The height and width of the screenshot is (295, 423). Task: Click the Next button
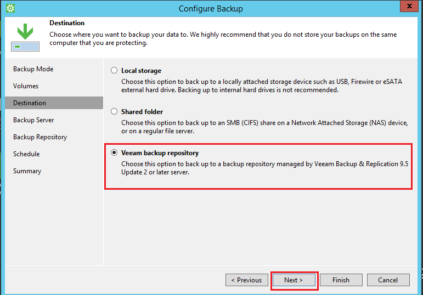(x=294, y=280)
